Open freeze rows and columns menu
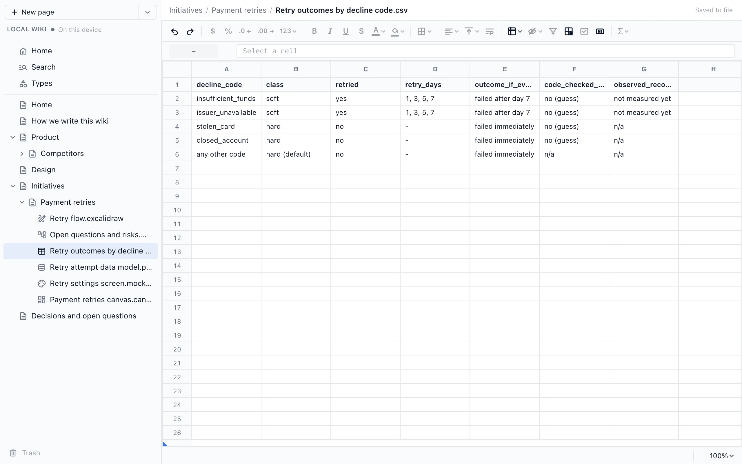This screenshot has height=464, width=742. [x=514, y=31]
